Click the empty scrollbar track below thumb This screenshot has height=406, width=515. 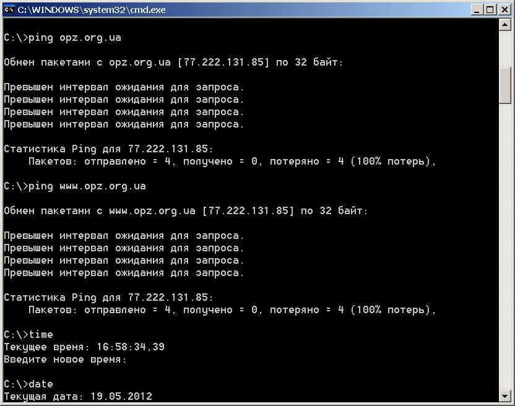505,248
